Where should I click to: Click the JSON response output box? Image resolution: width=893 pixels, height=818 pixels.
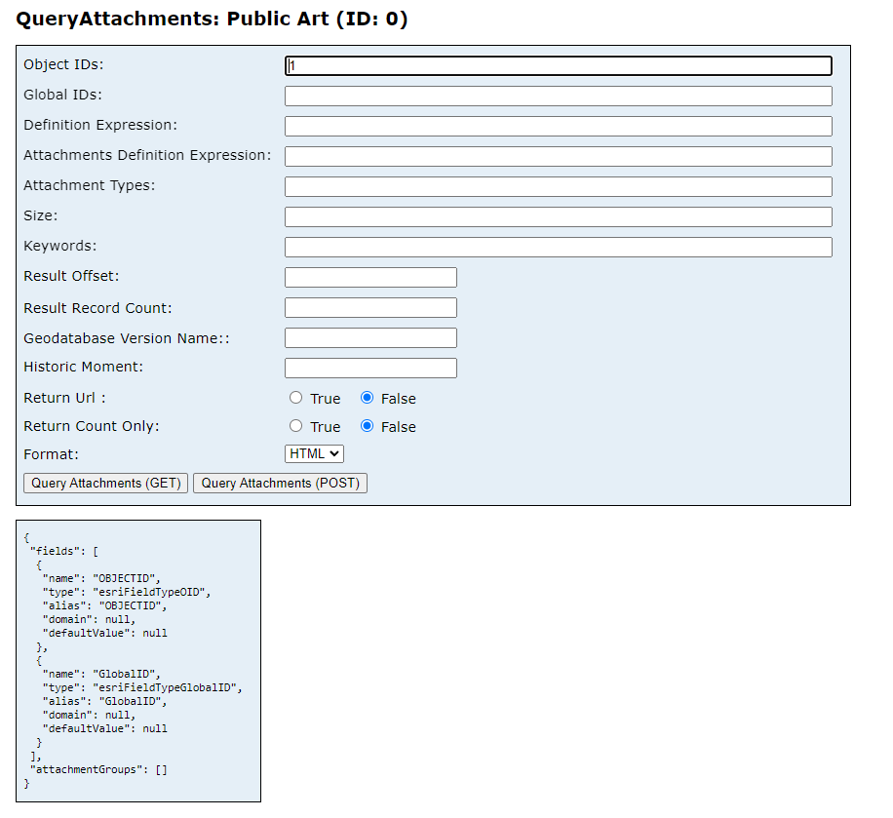tap(138, 660)
